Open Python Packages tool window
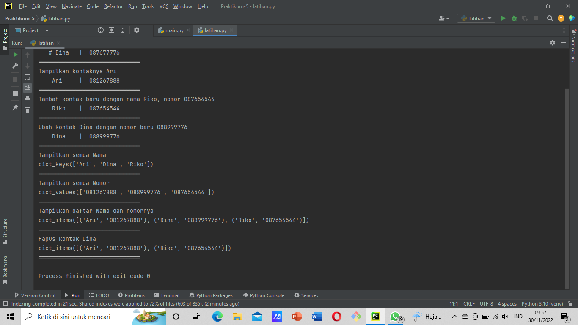The image size is (578, 325). [211, 295]
